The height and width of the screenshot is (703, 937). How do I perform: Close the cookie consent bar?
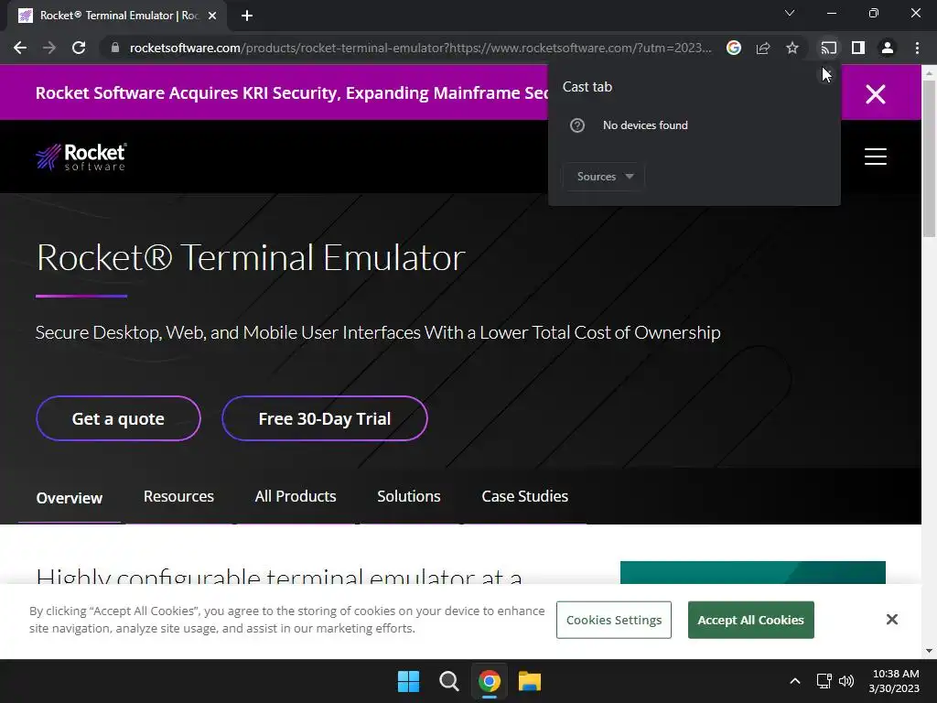point(891,620)
